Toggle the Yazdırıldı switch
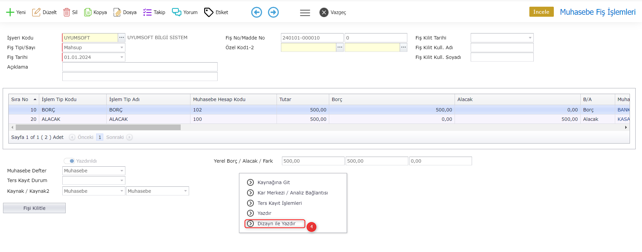The image size is (642, 252). (69, 161)
